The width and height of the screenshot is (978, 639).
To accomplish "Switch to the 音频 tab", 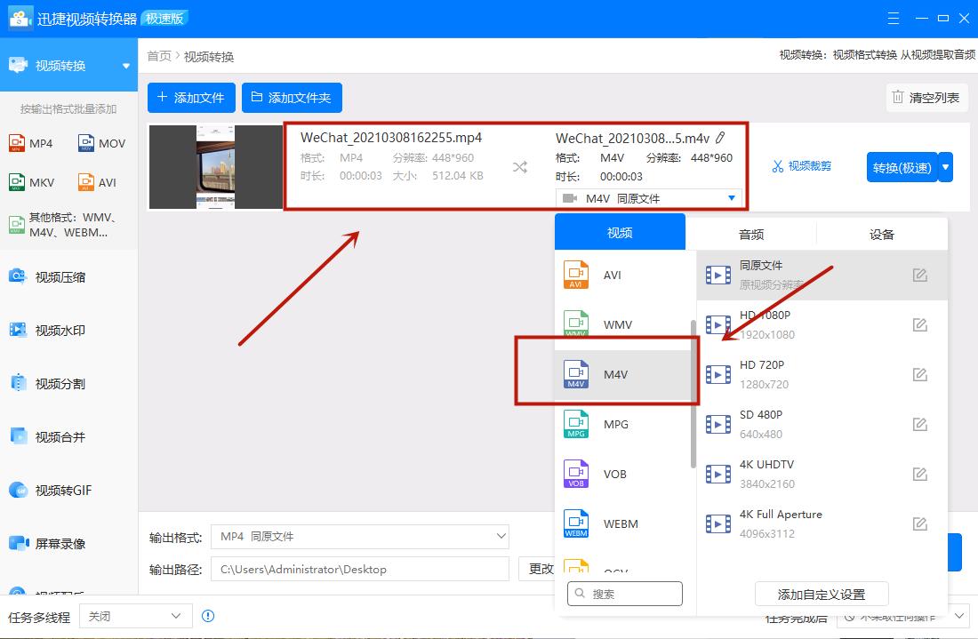I will [x=750, y=234].
